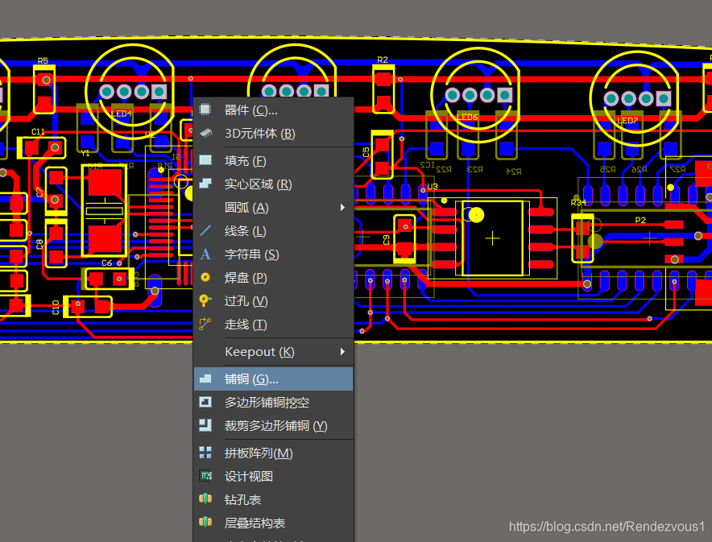Click the drill table icon beside 钻孔表

205,499
